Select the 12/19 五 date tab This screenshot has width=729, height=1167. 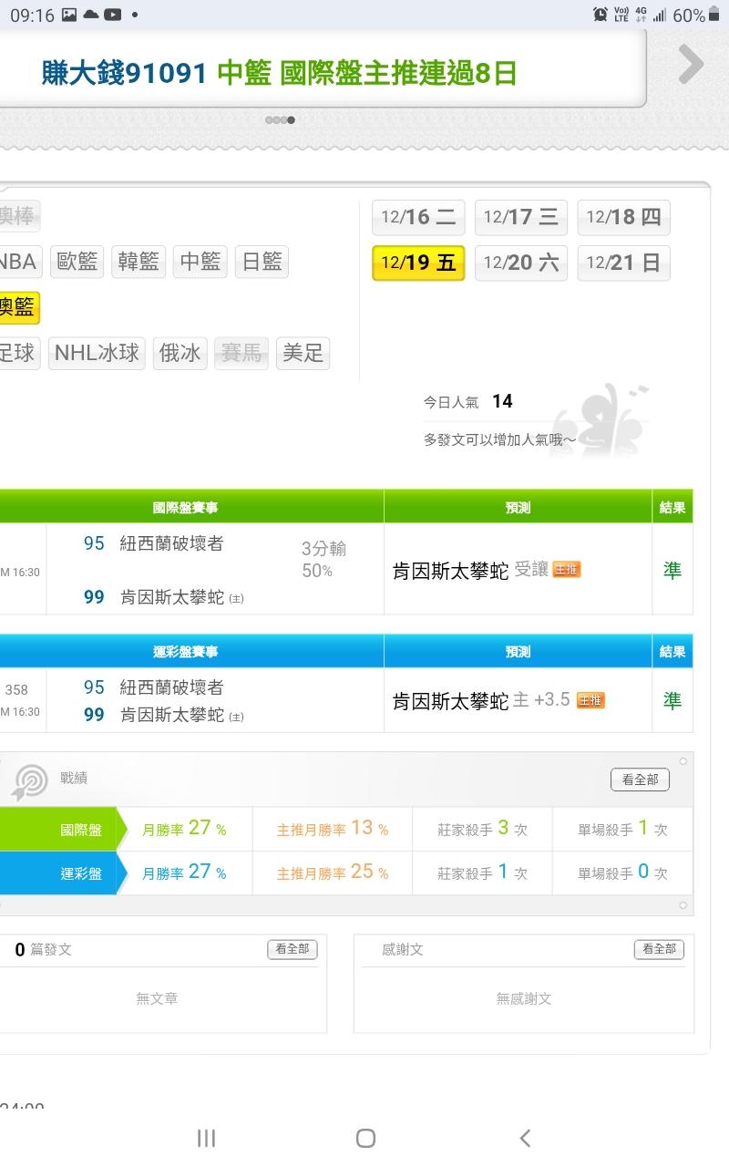(418, 263)
